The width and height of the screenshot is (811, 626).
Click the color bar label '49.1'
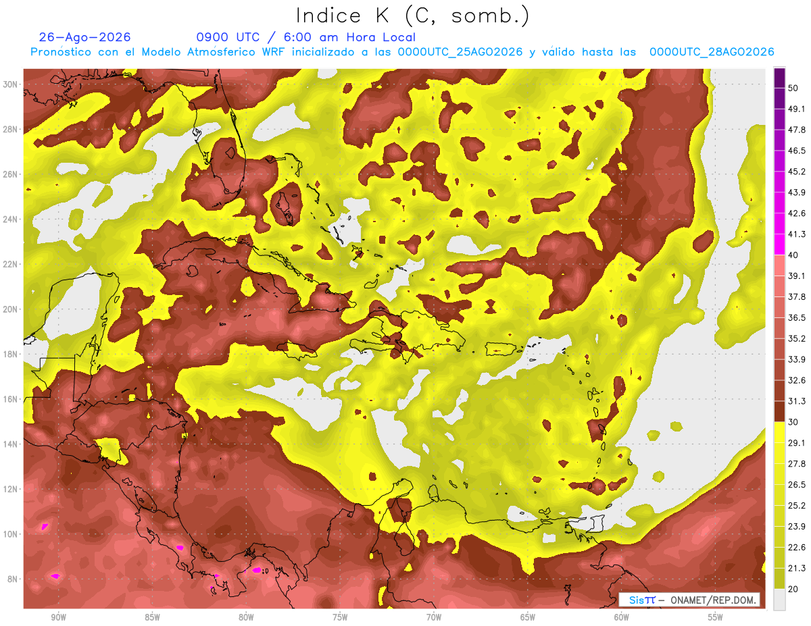click(x=797, y=109)
